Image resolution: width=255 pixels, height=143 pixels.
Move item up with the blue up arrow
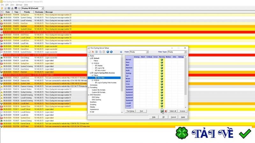click(x=108, y=52)
